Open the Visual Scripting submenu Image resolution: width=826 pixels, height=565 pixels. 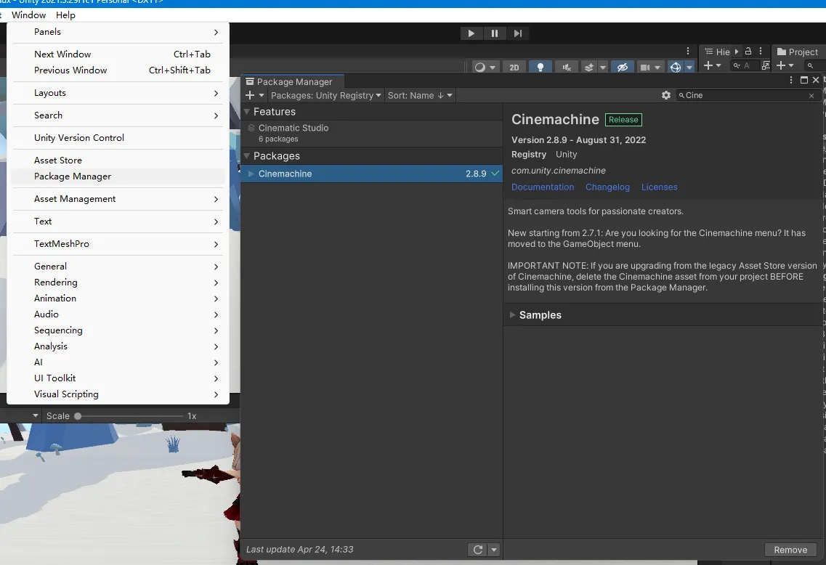point(118,394)
